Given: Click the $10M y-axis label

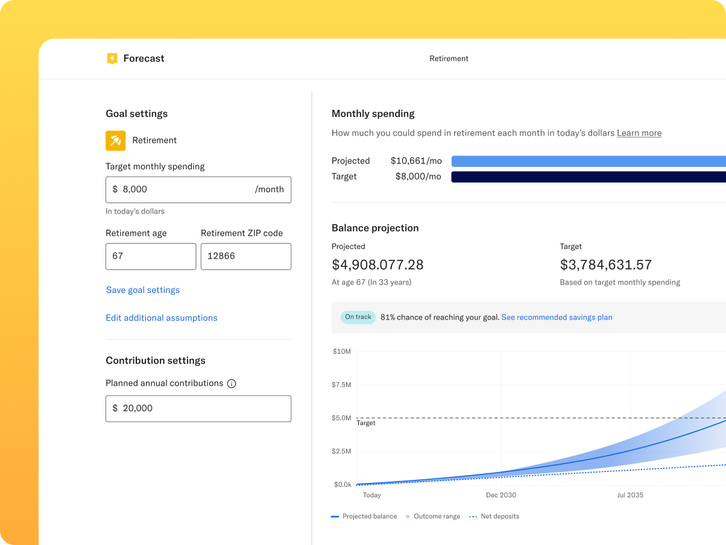Looking at the screenshot, I should pyautogui.click(x=342, y=351).
